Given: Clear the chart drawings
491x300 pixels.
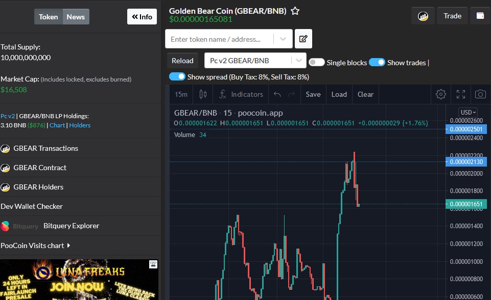Looking at the screenshot, I should point(365,94).
